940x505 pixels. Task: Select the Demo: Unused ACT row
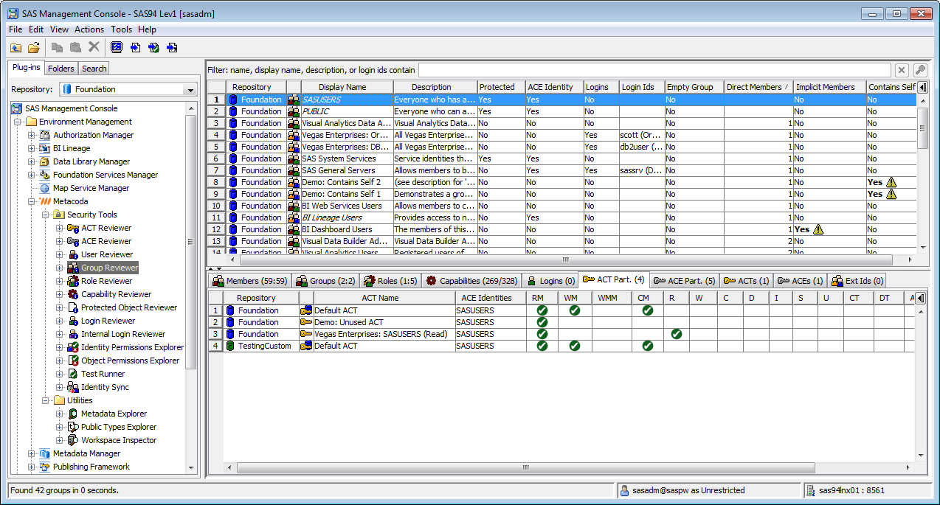561,322
